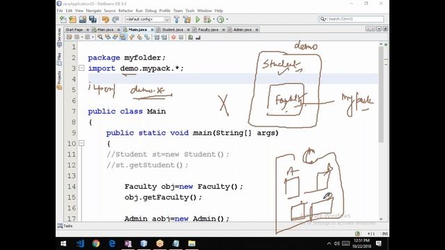Screen dimensions: 445x250
Task: Click the Debug Project icon
Action: (x=207, y=19)
